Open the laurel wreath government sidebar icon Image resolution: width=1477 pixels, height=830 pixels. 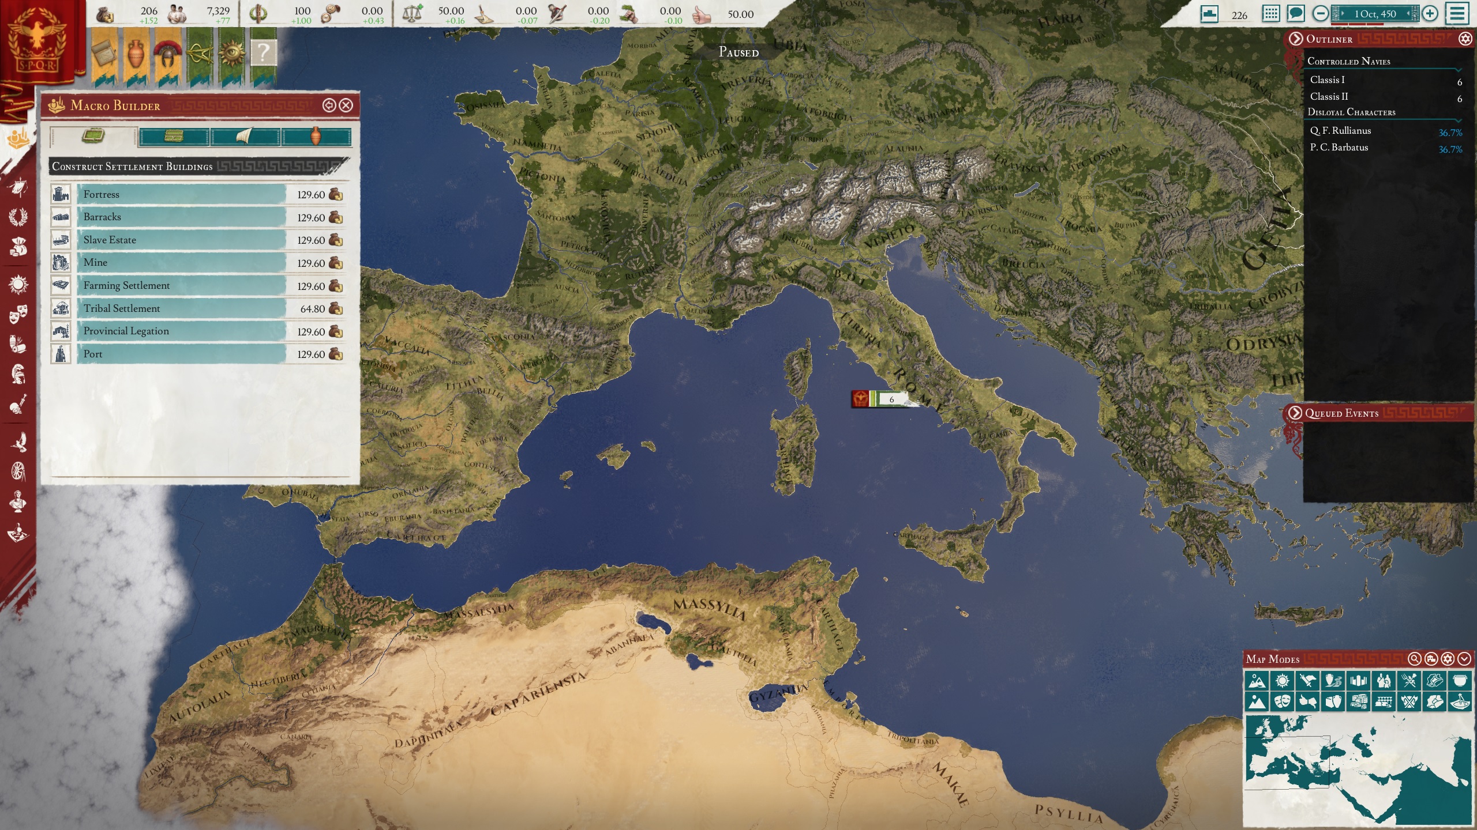pyautogui.click(x=18, y=217)
